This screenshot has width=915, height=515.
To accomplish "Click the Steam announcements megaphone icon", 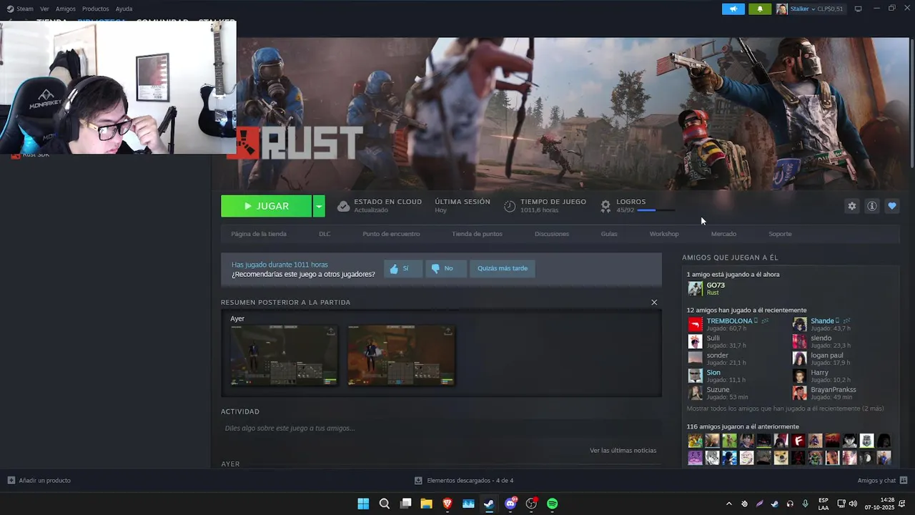I will pyautogui.click(x=733, y=9).
